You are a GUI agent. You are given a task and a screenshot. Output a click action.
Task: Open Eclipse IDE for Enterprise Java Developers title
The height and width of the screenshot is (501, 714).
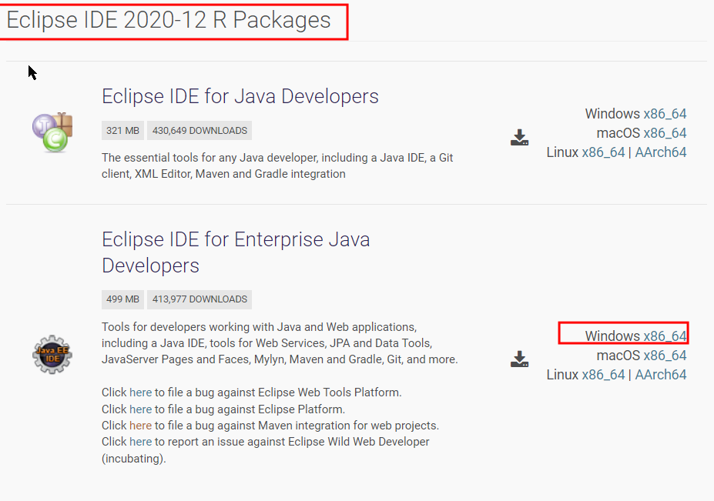(x=236, y=252)
